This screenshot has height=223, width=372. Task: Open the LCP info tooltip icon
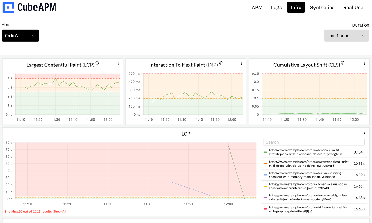point(97,63)
